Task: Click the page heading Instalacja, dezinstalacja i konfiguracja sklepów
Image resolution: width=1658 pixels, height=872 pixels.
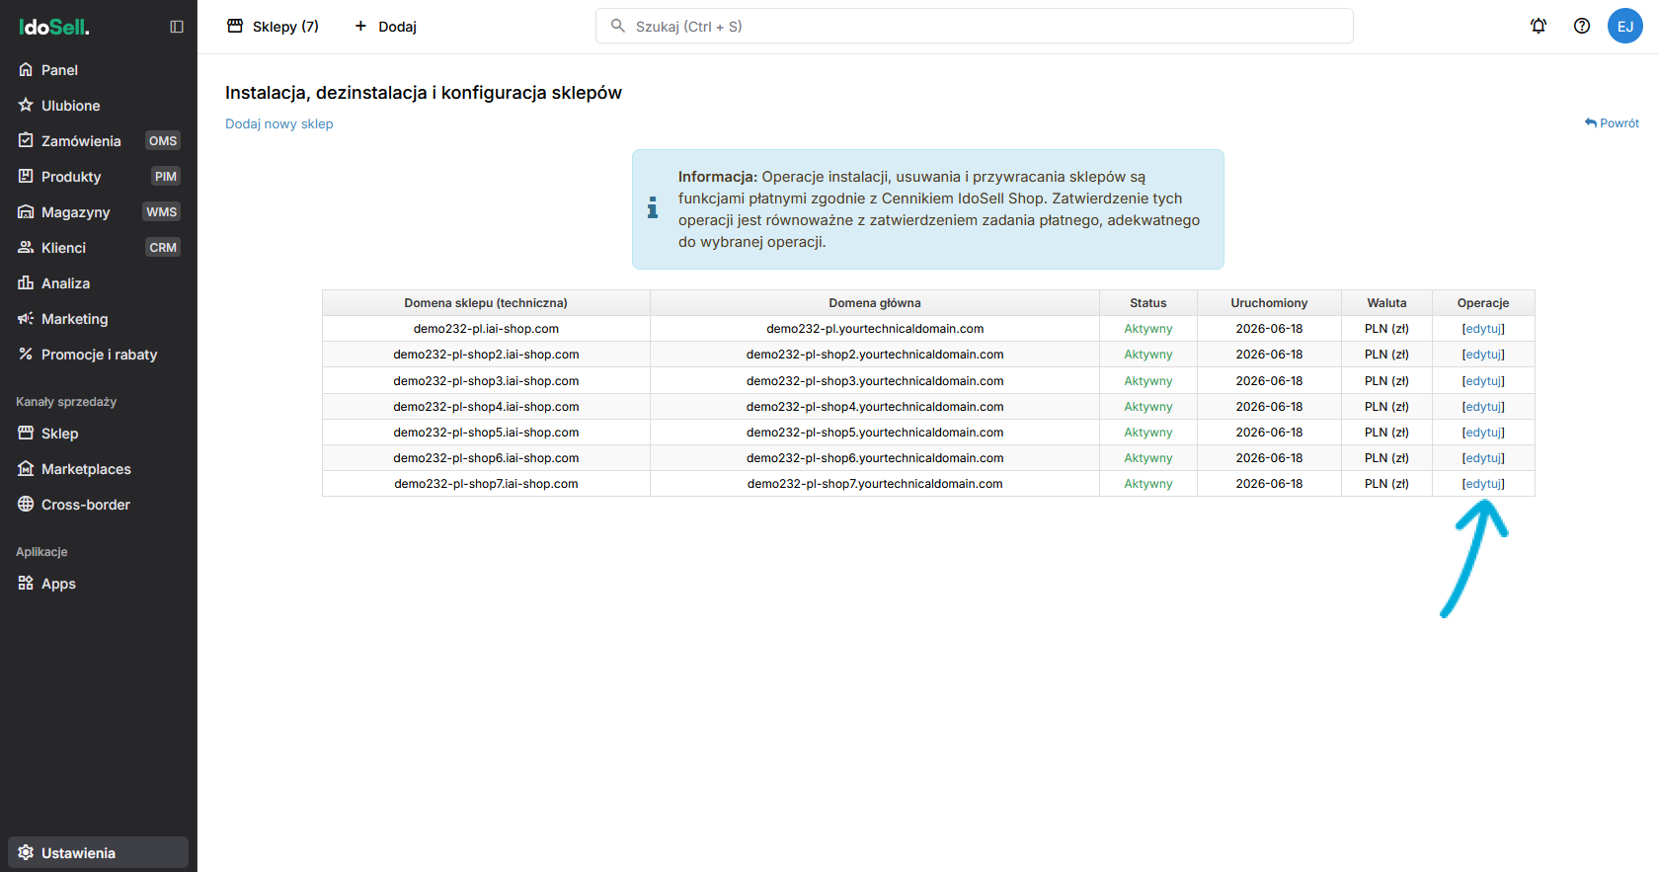Action: (424, 93)
